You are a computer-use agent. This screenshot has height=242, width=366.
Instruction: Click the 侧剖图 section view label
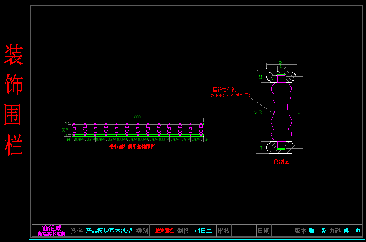(x=281, y=162)
